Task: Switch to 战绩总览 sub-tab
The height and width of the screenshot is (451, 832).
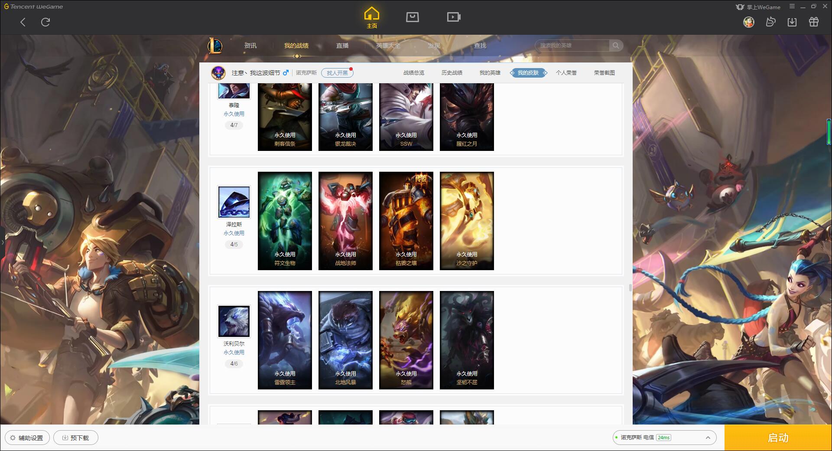Action: pyautogui.click(x=414, y=73)
